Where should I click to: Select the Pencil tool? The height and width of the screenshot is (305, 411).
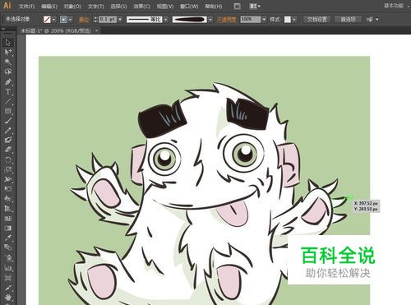pos(7,131)
